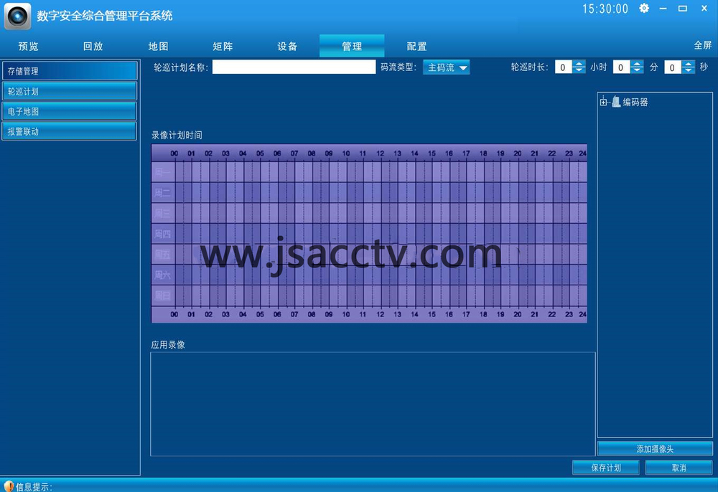718x492 pixels.
Task: Click hour 06 in the bottom time header
Action: (x=277, y=315)
